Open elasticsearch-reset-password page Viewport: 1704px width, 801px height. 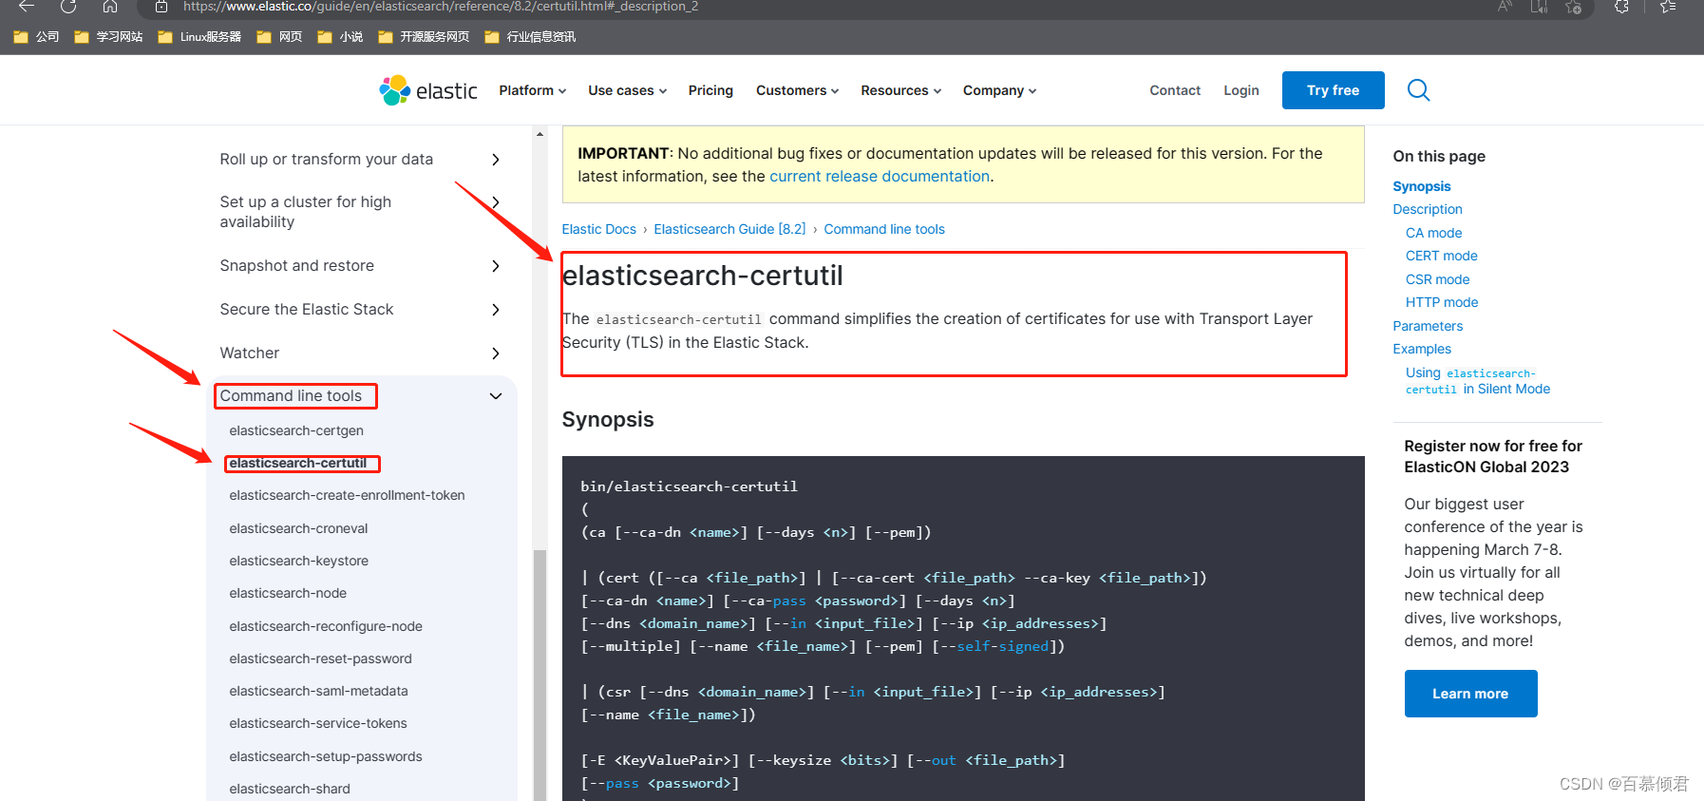(x=320, y=658)
